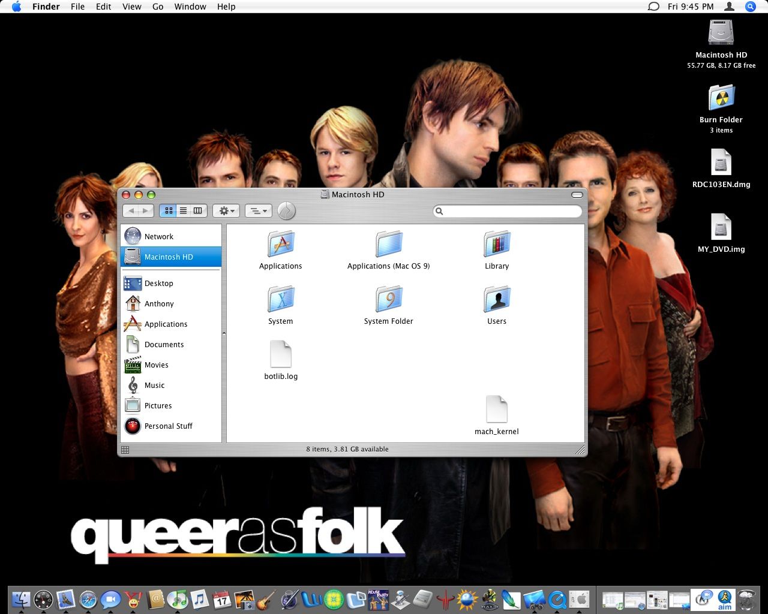Click the iChat status menu bar icon

pyautogui.click(x=653, y=7)
